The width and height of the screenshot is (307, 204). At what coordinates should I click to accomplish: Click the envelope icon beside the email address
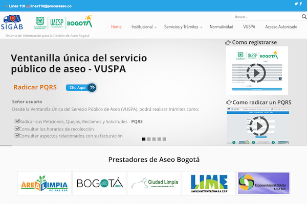coord(28,6)
